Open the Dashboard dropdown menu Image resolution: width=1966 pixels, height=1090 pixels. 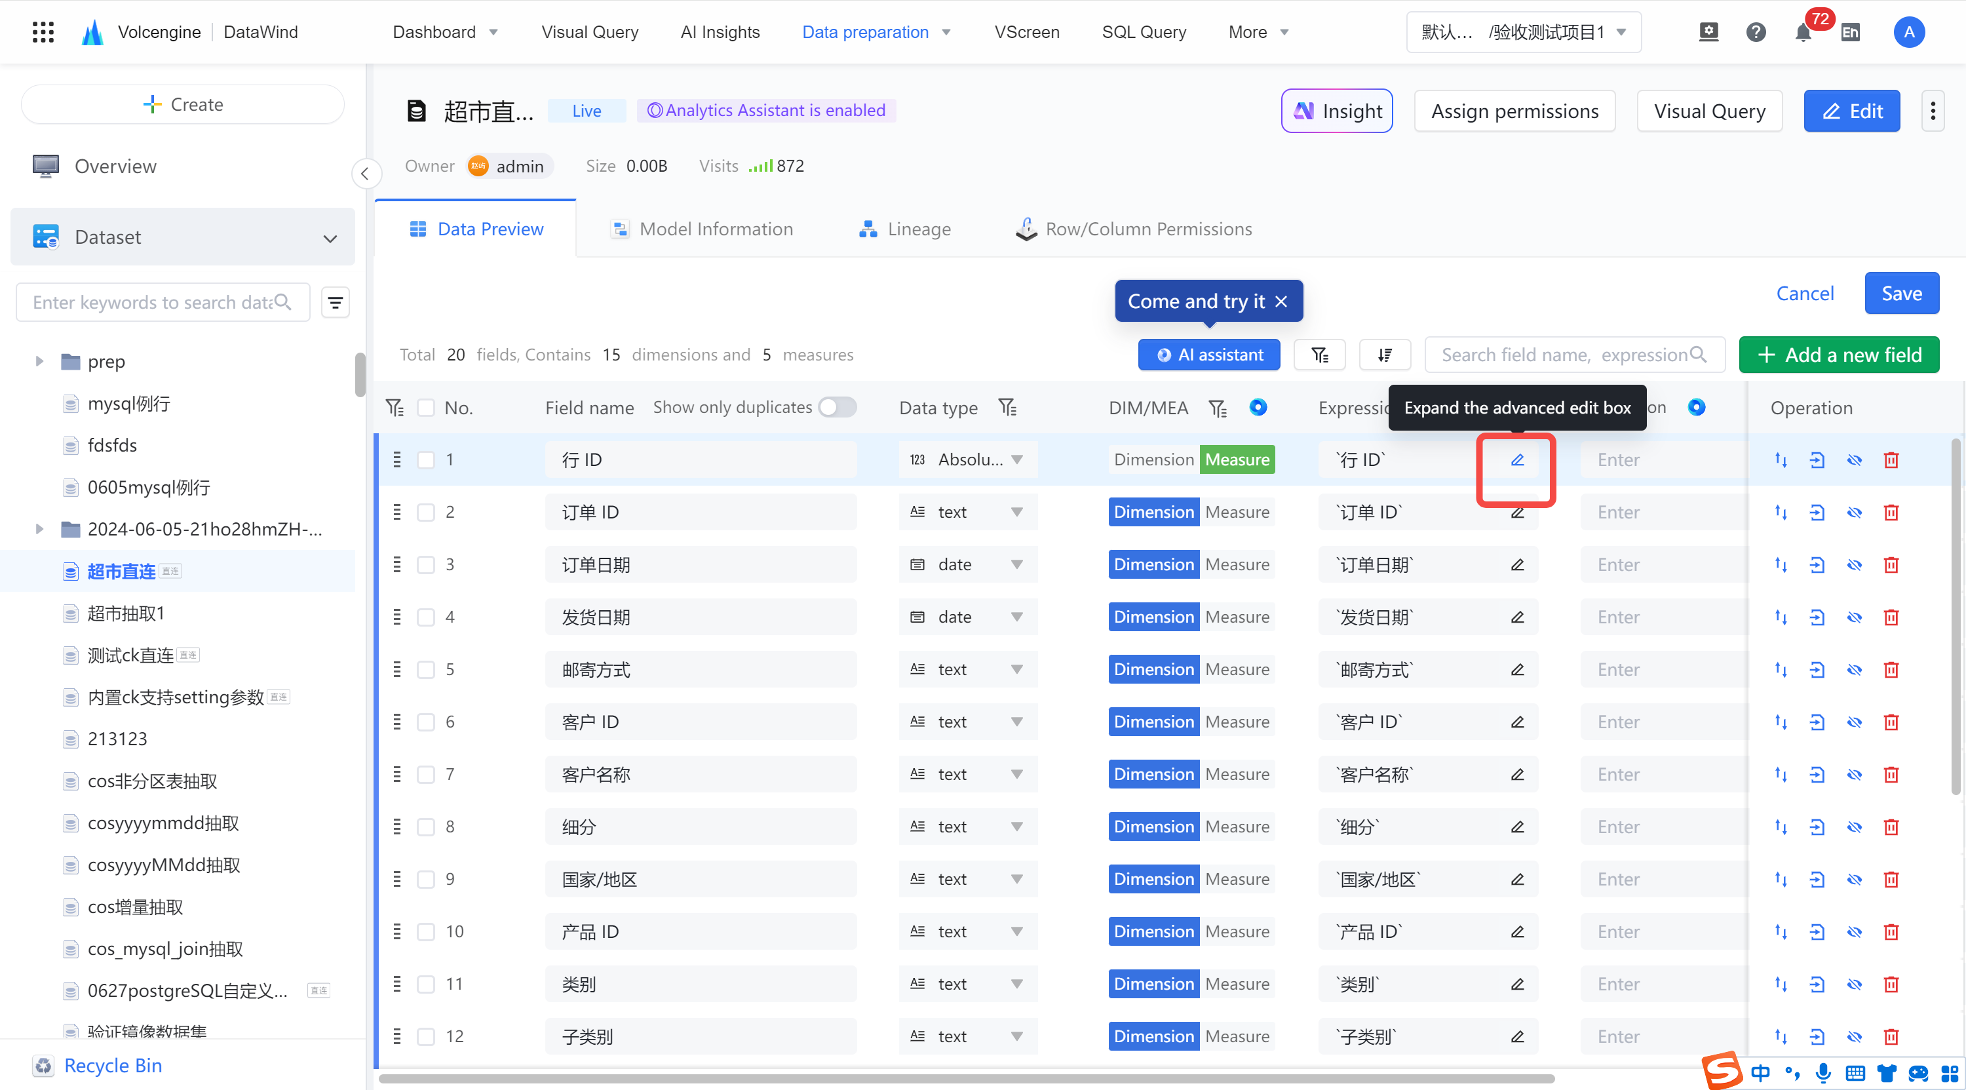[445, 32]
